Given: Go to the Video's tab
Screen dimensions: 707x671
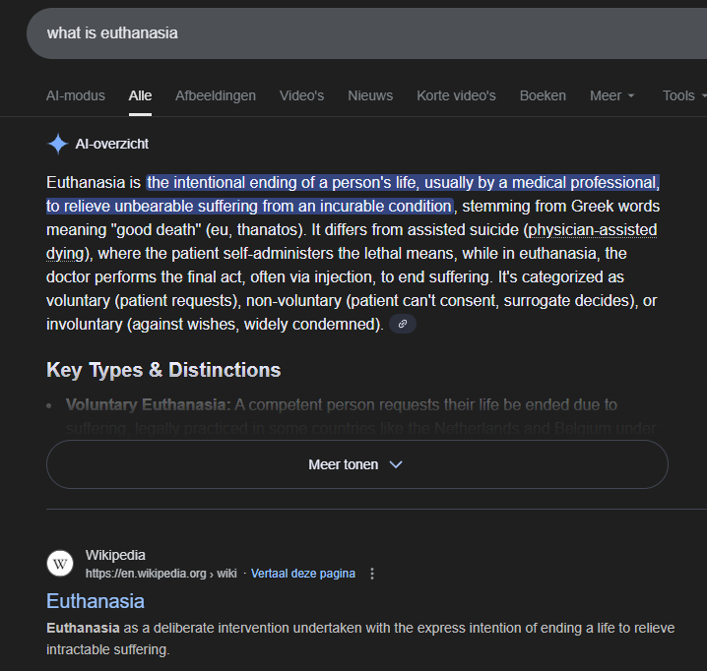Looking at the screenshot, I should pos(301,95).
